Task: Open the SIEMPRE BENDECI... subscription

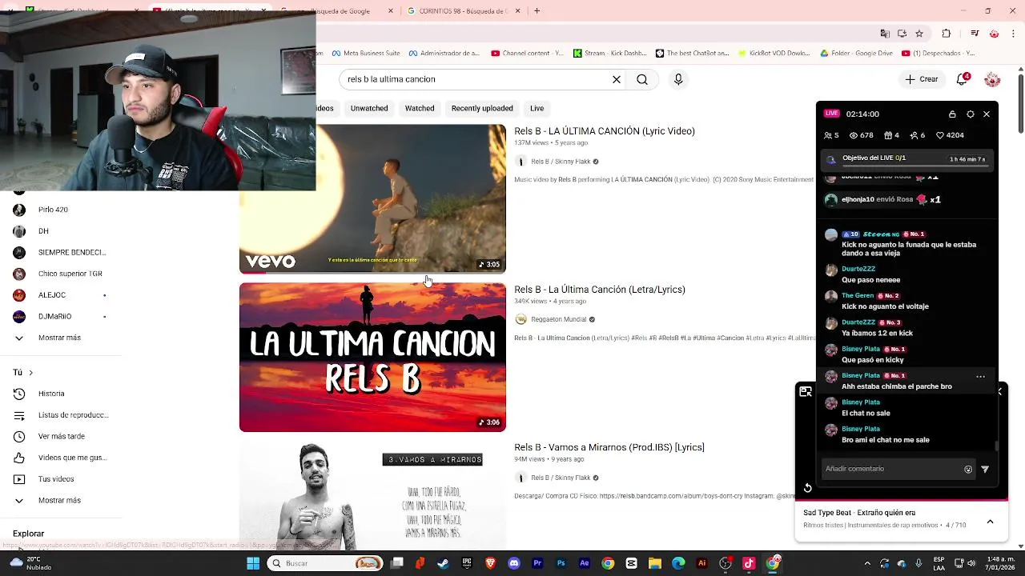Action: click(x=61, y=252)
